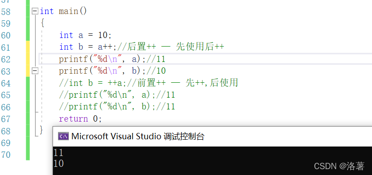
Task: Click the statement 'int b = a++;'
Action: click(x=88, y=47)
